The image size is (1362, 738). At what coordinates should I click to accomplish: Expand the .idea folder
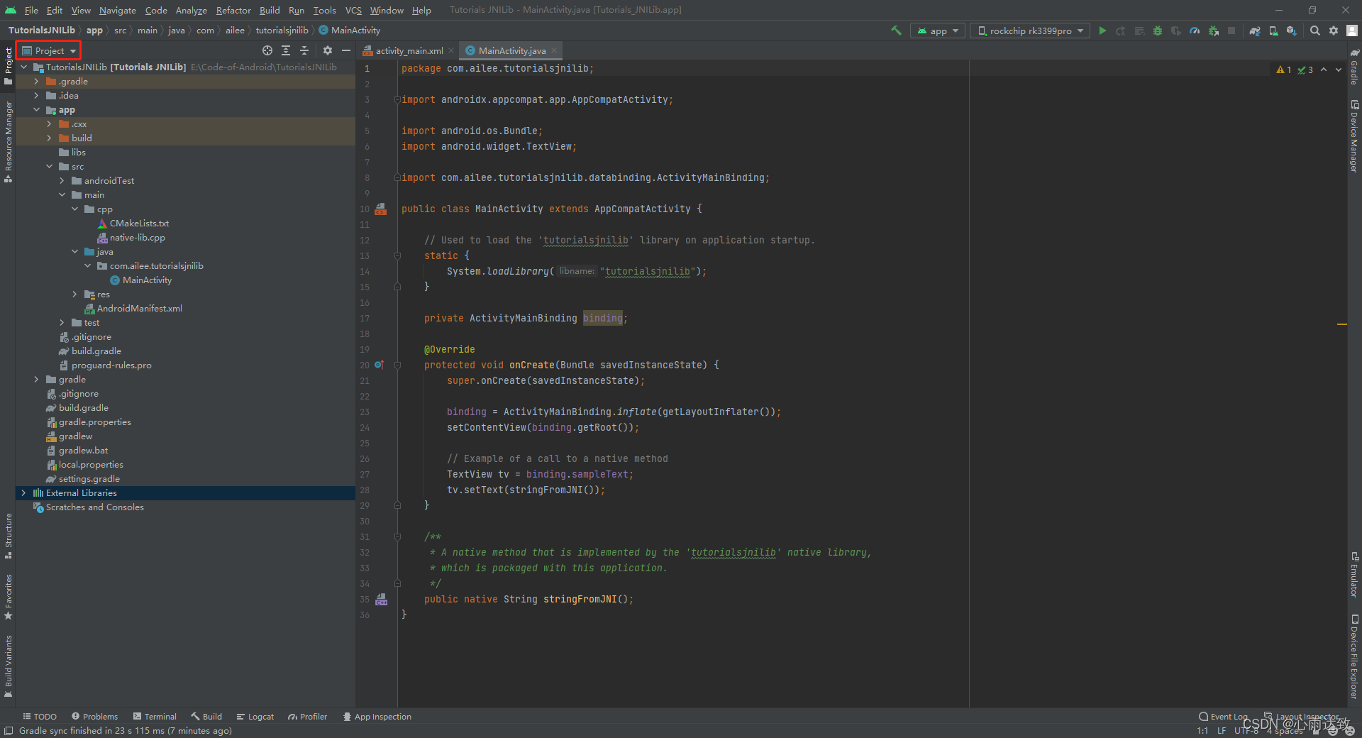[36, 96]
